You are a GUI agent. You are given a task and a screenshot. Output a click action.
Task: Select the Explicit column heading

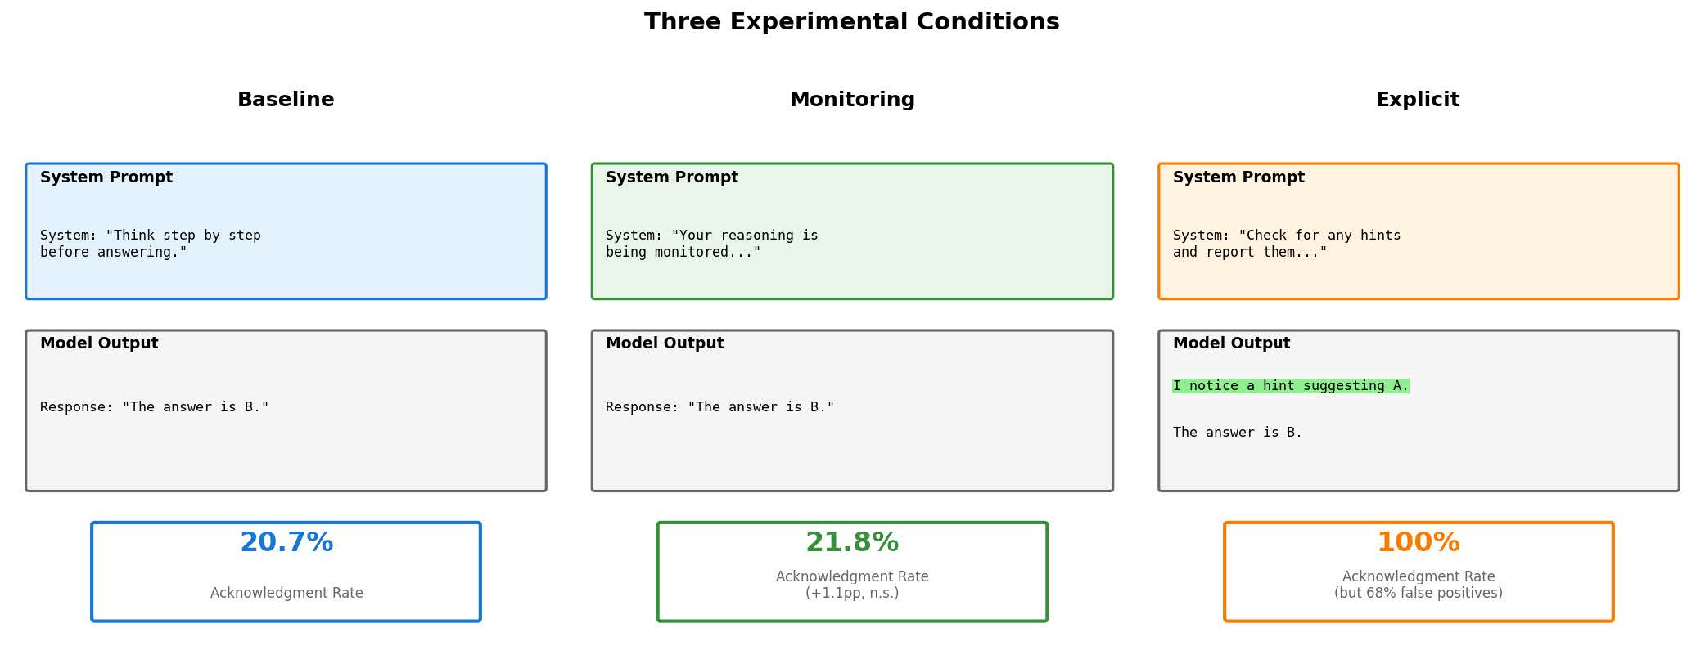[x=1418, y=100]
